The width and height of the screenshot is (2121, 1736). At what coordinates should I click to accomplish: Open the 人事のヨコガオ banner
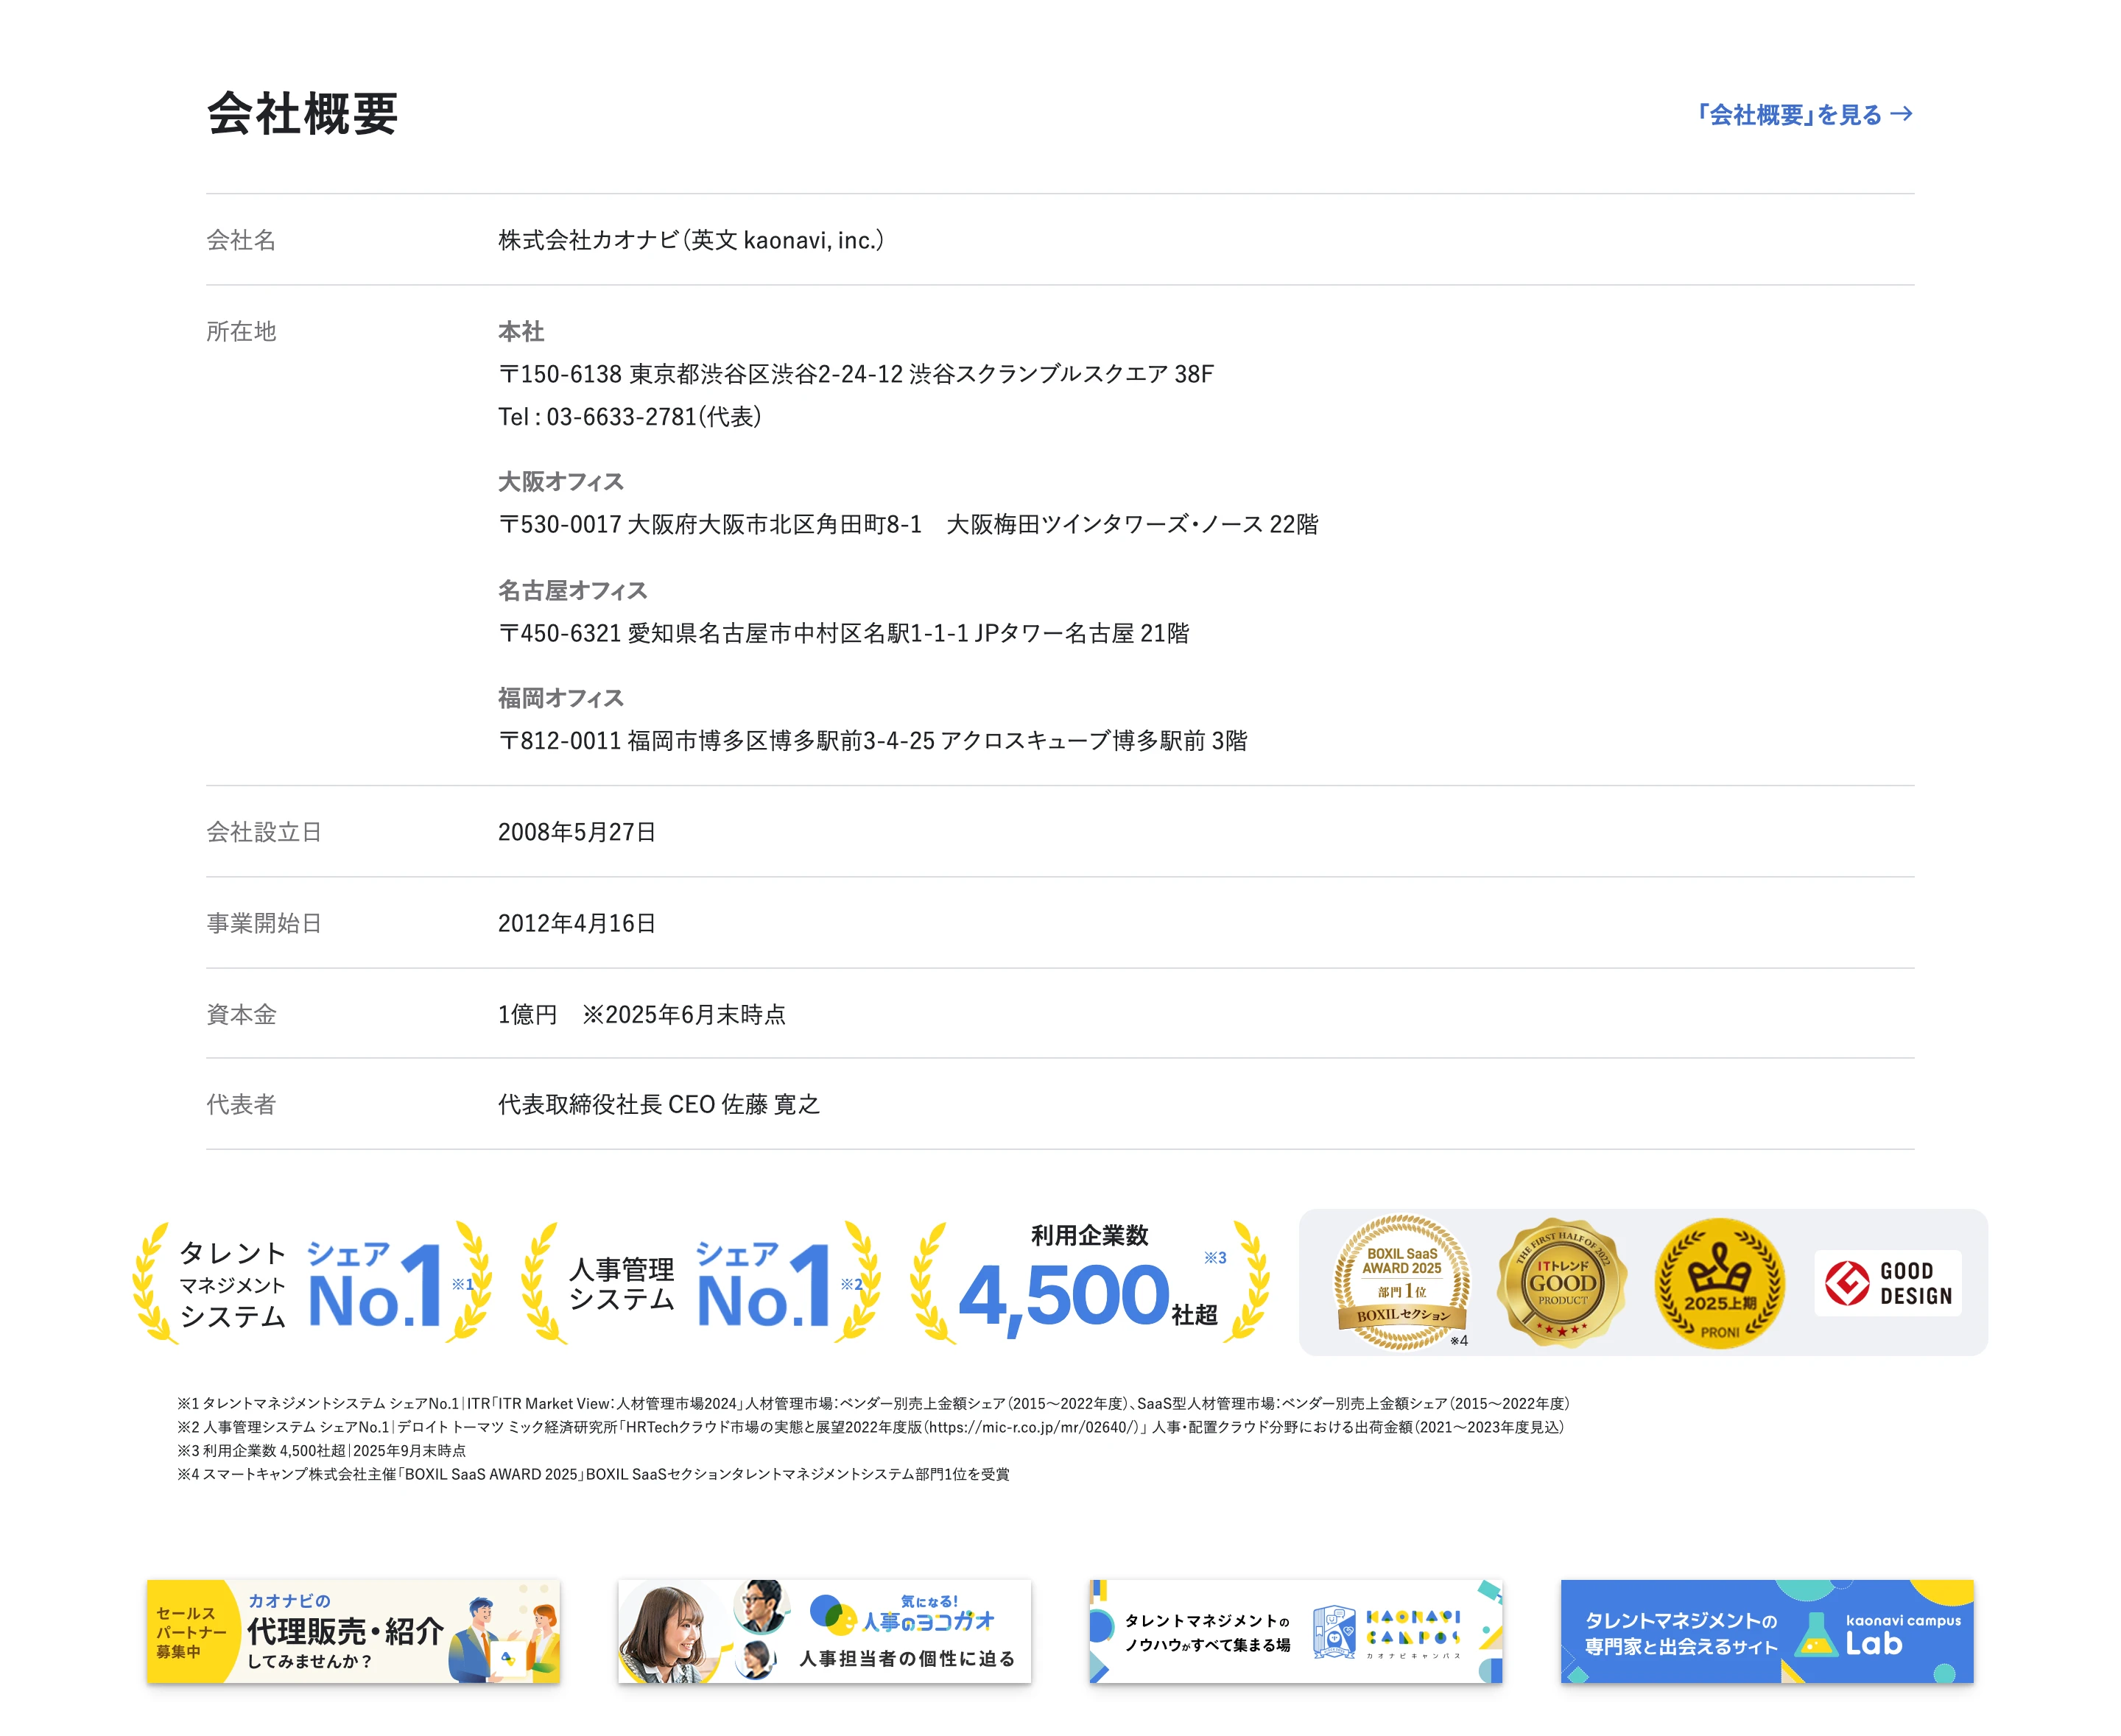824,1631
